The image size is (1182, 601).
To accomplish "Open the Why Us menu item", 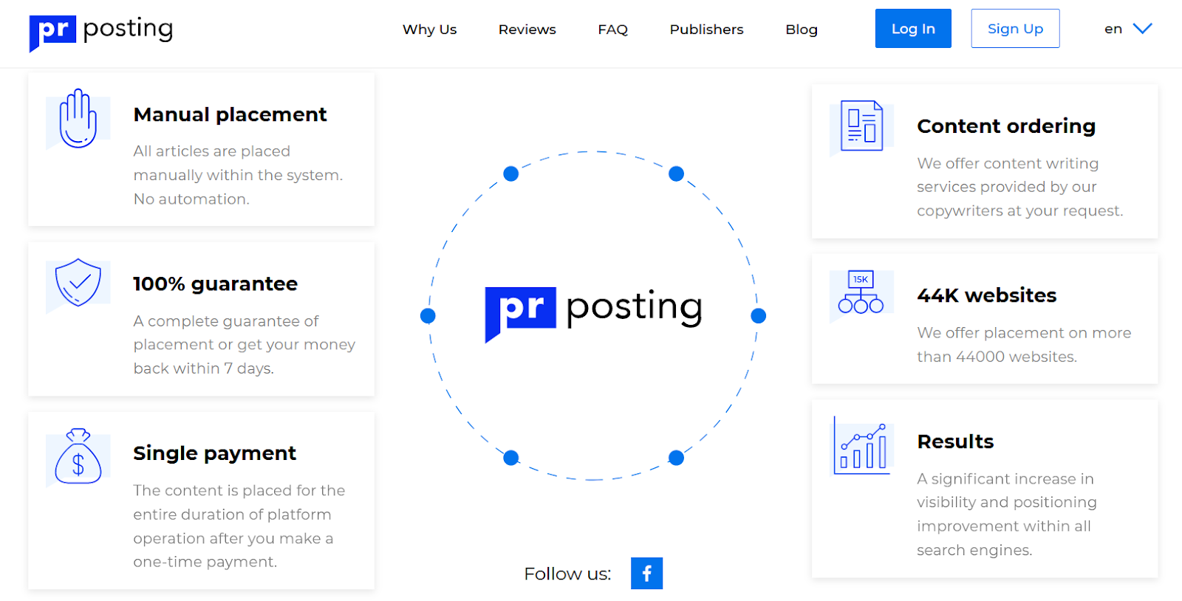I will 429,30.
